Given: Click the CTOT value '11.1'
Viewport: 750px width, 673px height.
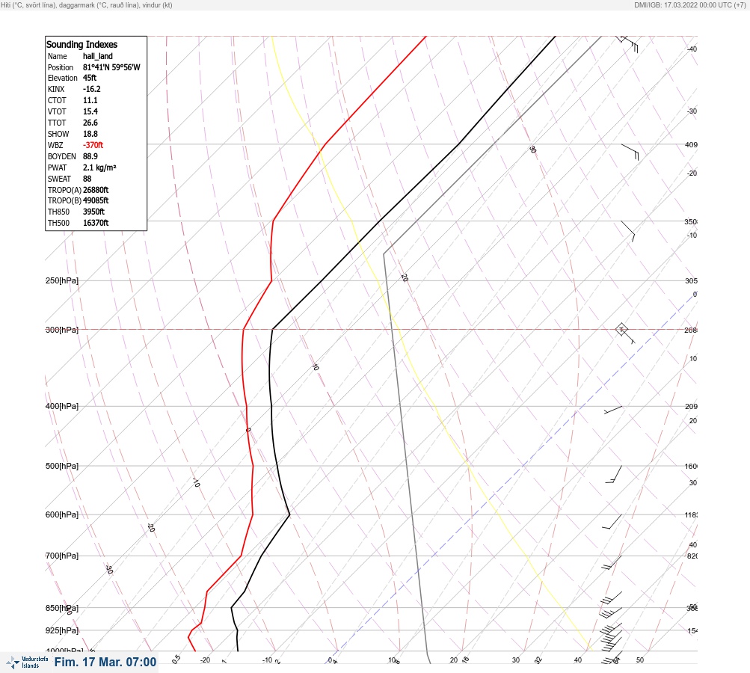Looking at the screenshot, I should [x=90, y=100].
